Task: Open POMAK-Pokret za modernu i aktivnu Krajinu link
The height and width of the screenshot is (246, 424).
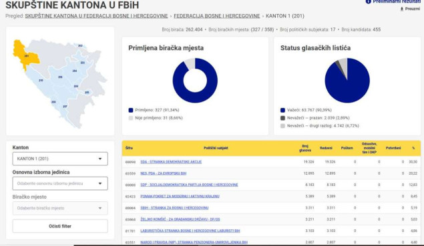Action: point(180,196)
